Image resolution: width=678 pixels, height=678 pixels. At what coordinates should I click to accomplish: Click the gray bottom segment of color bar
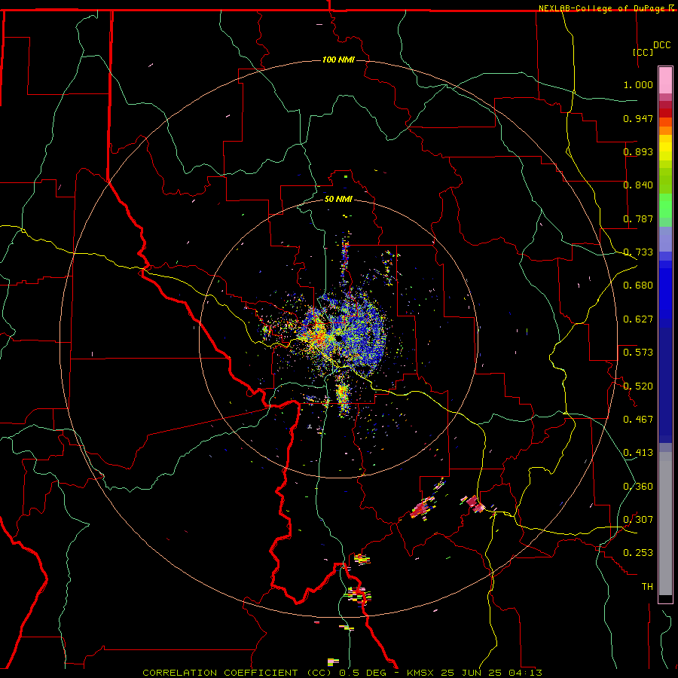pyautogui.click(x=665, y=524)
